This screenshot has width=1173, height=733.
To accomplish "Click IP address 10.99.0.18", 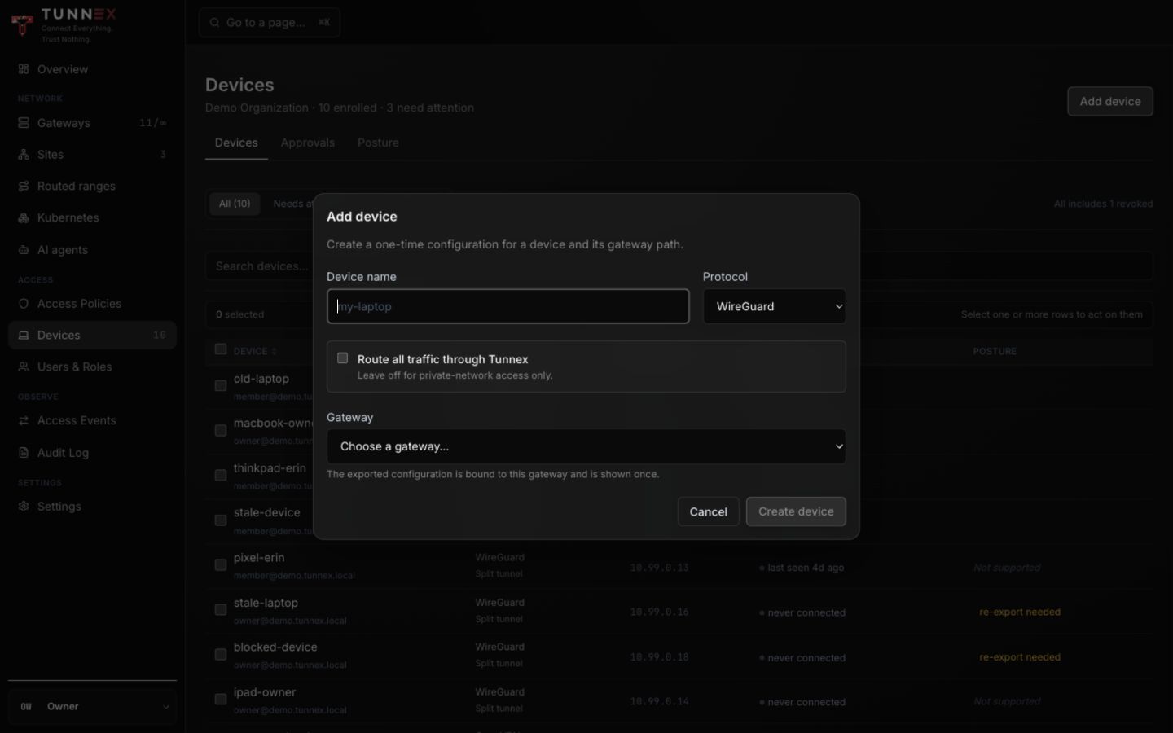I will (659, 657).
